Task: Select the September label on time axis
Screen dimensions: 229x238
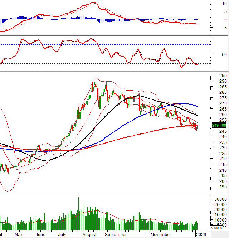Action: (x=116, y=235)
